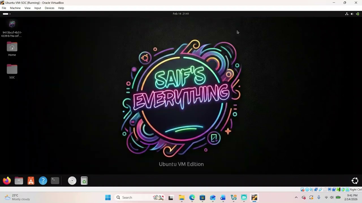362x203 pixels.
Task: Show Applications using the Ubuntu logo button
Action: click(355, 181)
